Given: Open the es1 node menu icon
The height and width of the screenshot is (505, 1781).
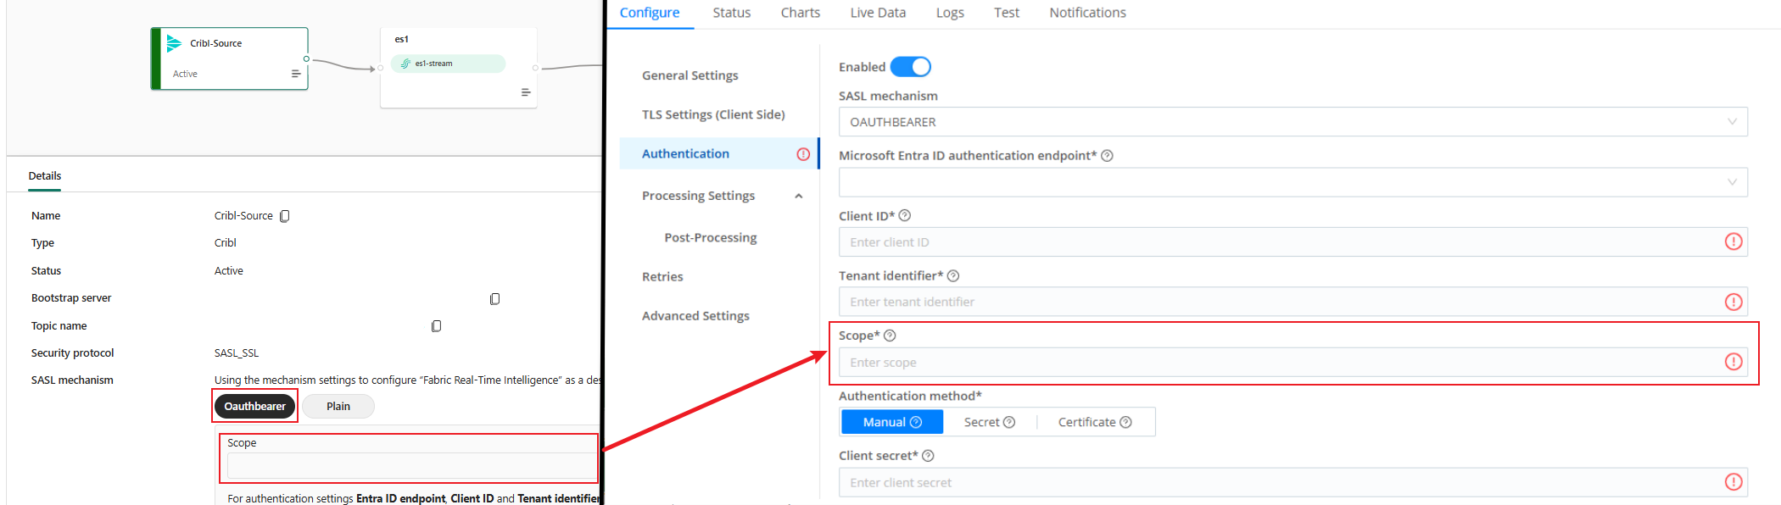Looking at the screenshot, I should 526,92.
